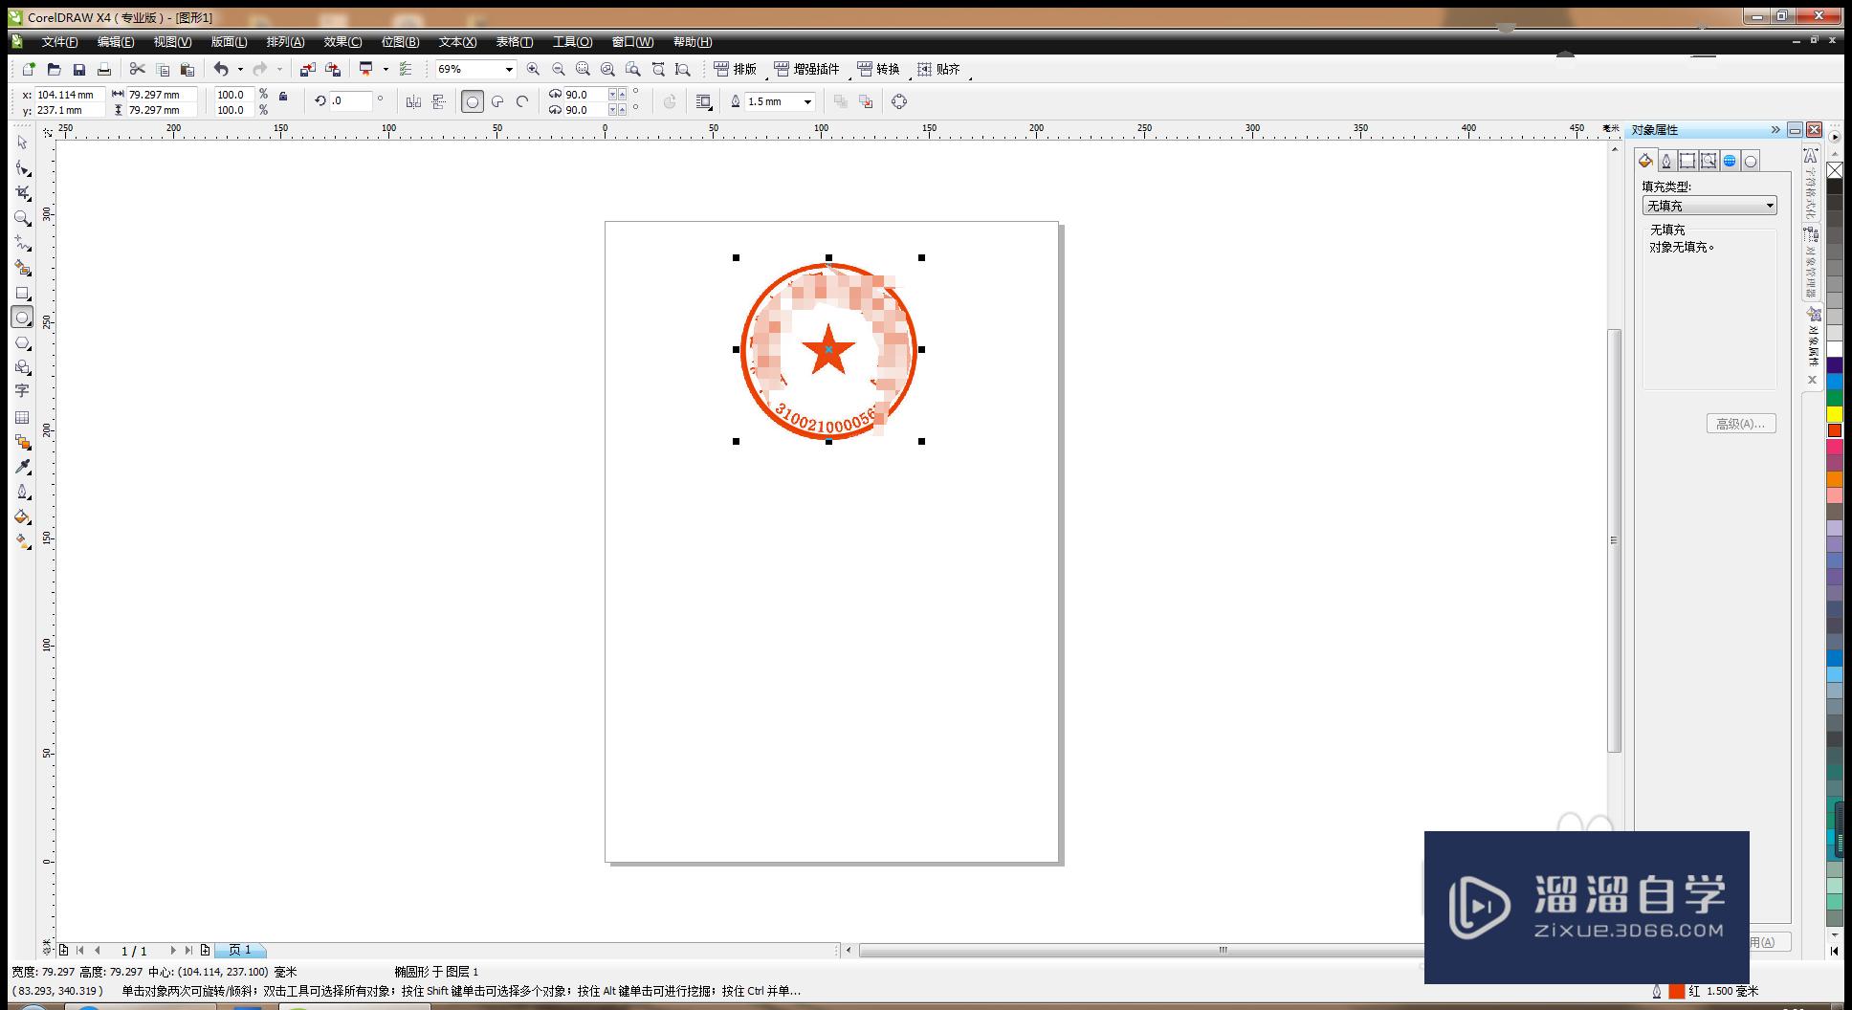
Task: Click the 排版 toolbar button
Action: pos(735,69)
